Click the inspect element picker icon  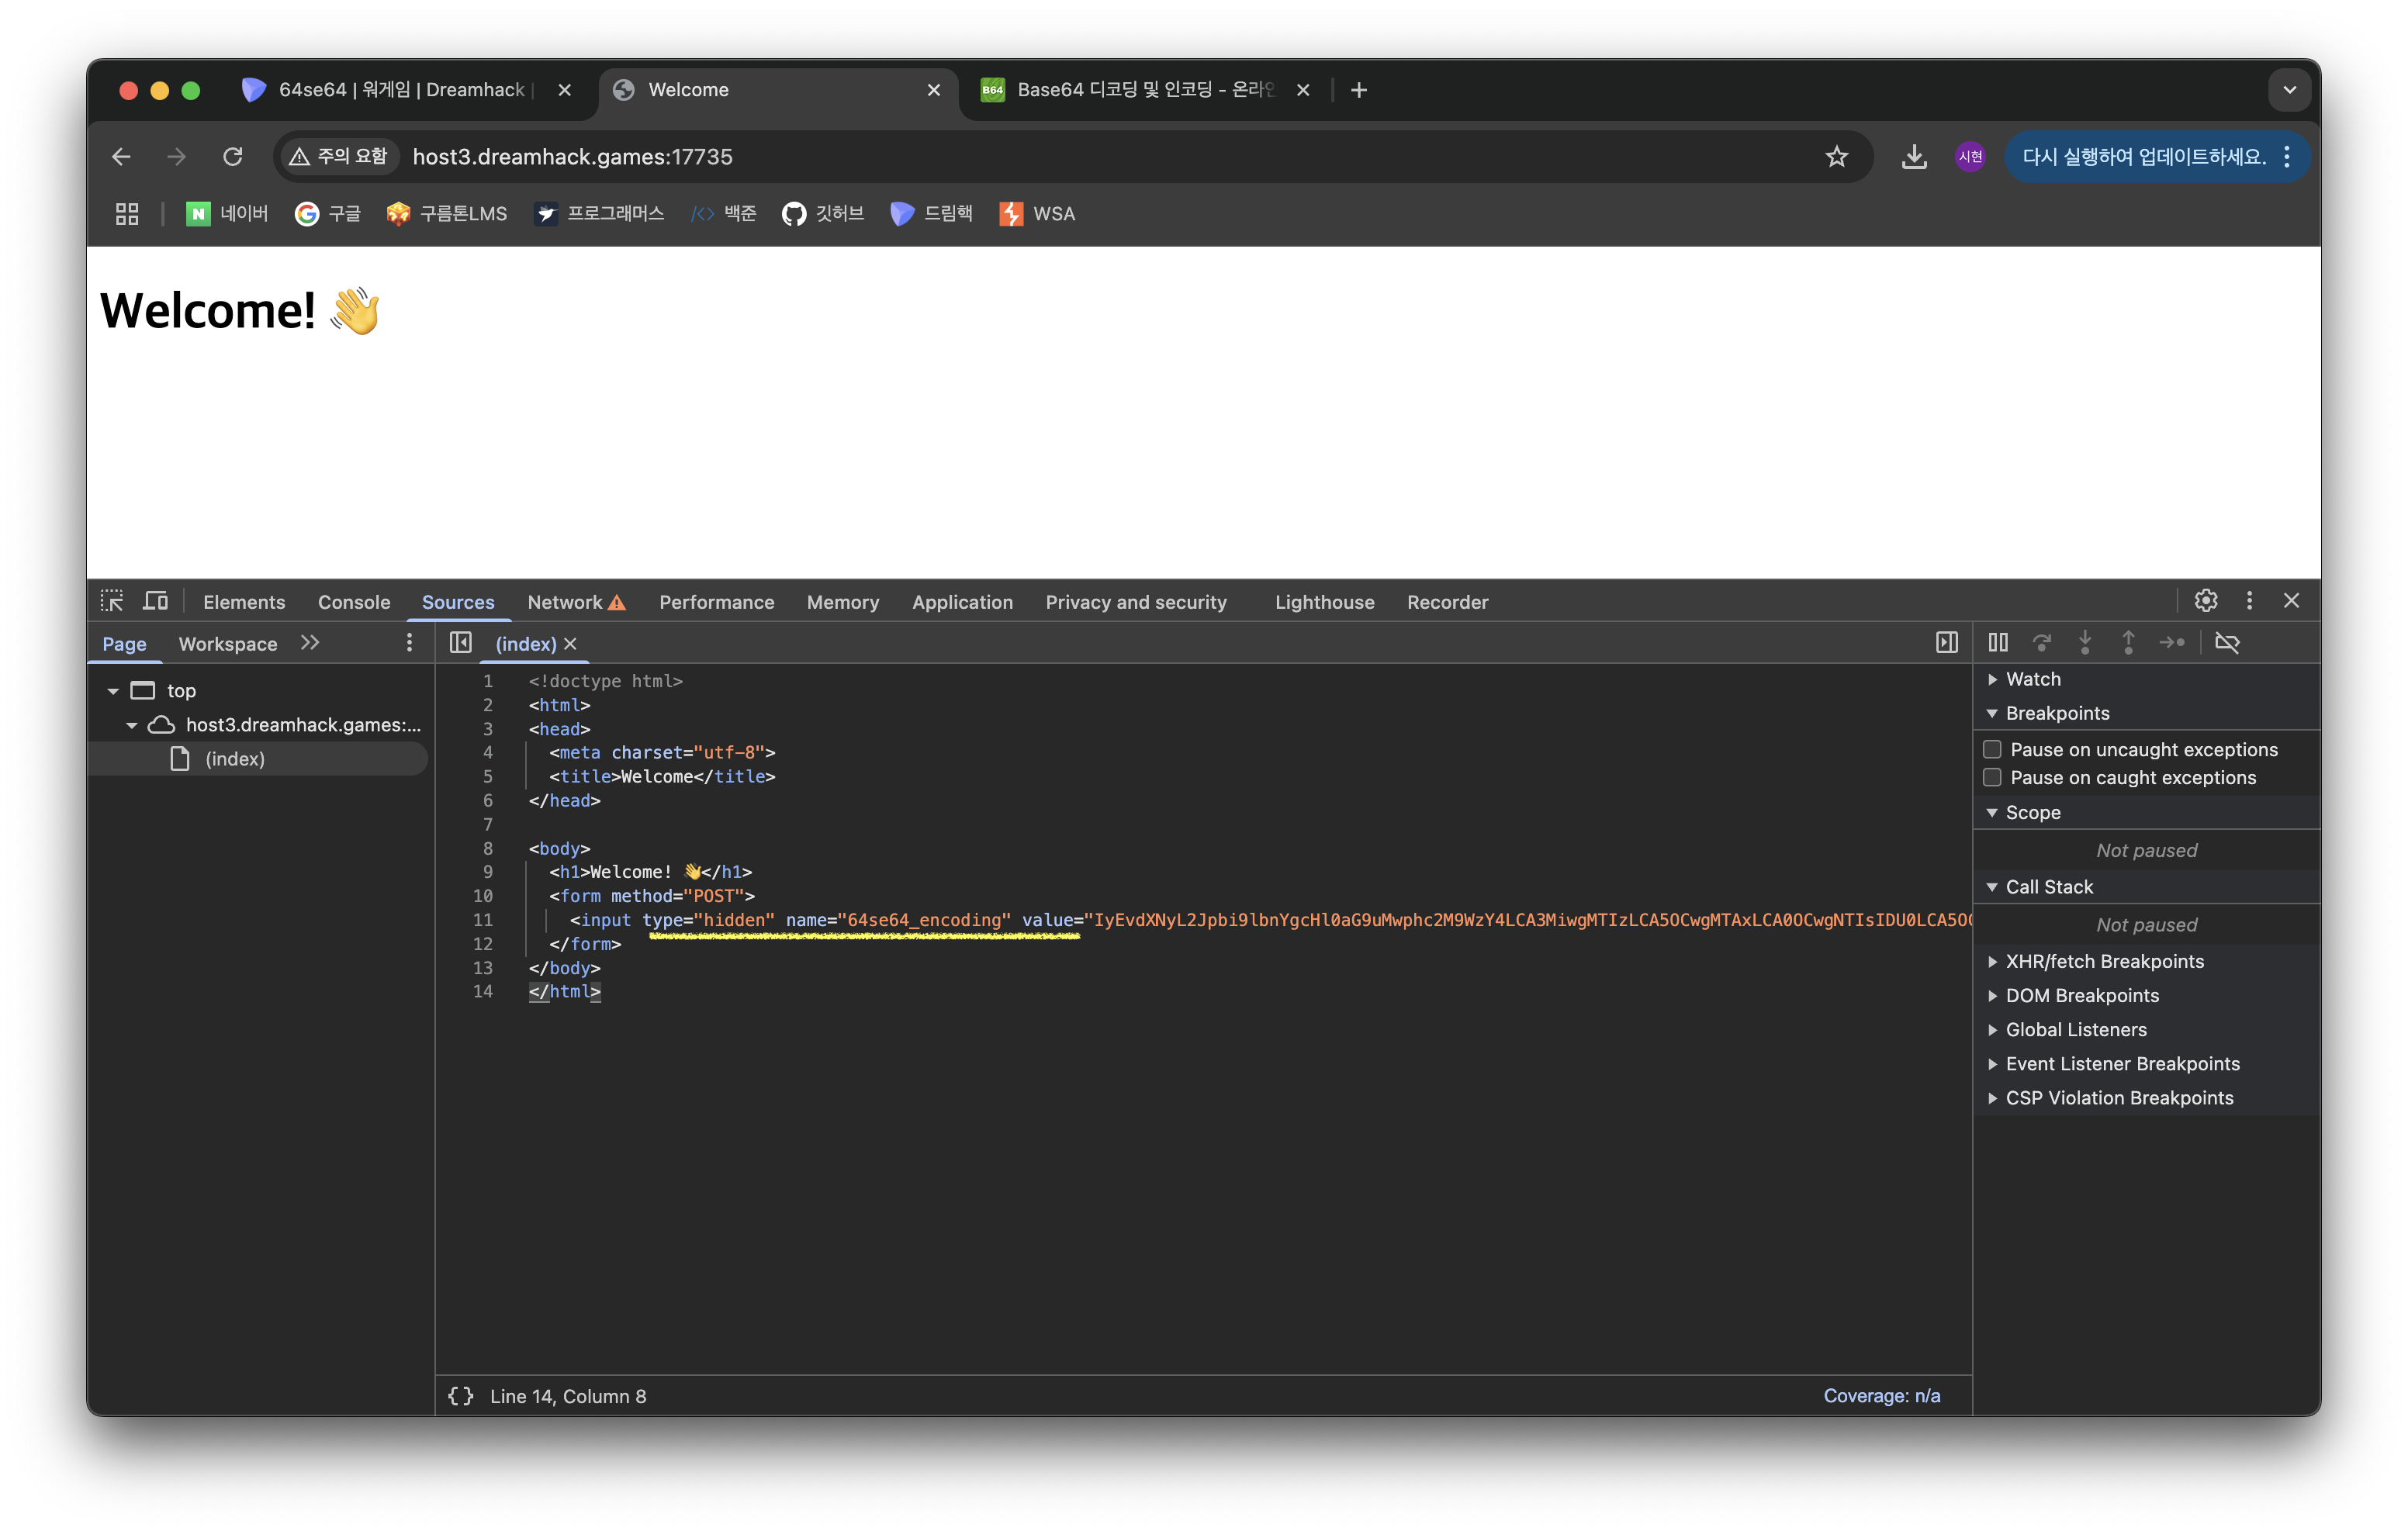point(112,601)
